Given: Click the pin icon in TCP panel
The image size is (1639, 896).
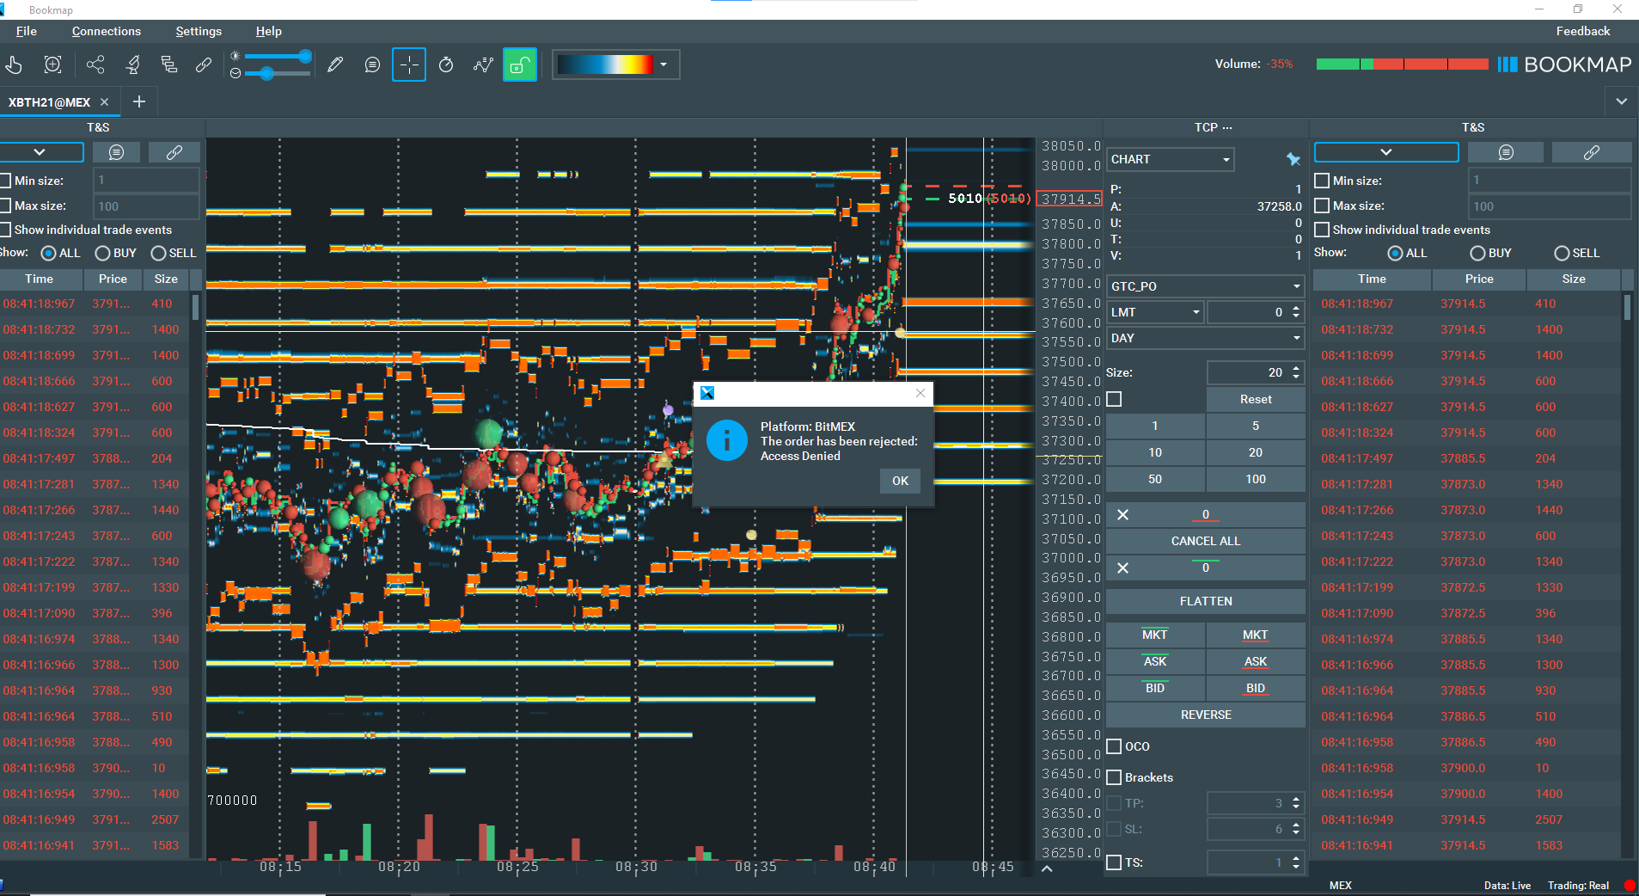Looking at the screenshot, I should tap(1293, 159).
